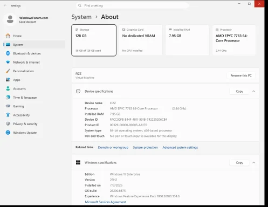Maximize the Settings window

249,4
